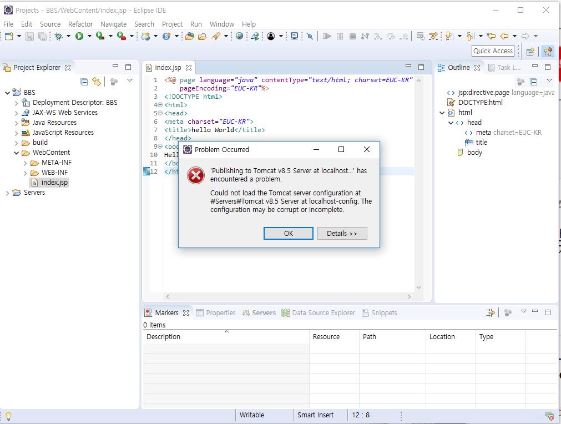Click the Terminate square toolbar icon

(x=352, y=36)
